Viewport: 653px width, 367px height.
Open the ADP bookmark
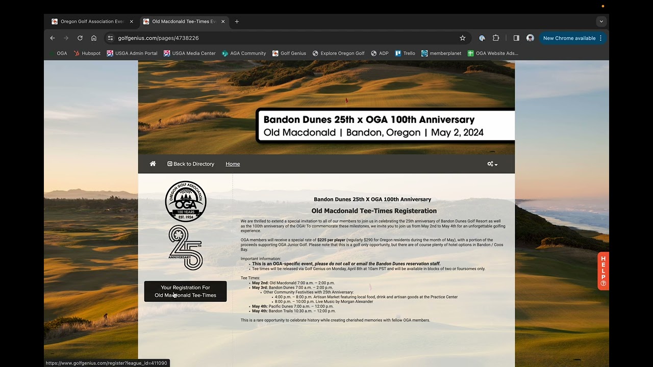(x=380, y=53)
